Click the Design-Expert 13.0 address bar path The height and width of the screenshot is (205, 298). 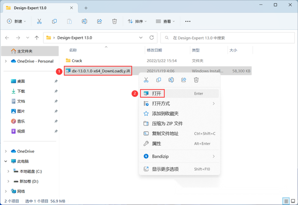(74, 38)
